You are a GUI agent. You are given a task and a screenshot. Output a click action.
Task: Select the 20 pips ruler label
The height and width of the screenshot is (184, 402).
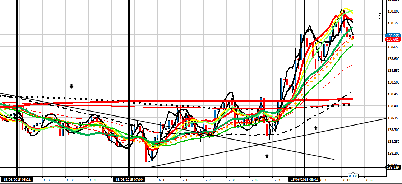click(380, 19)
